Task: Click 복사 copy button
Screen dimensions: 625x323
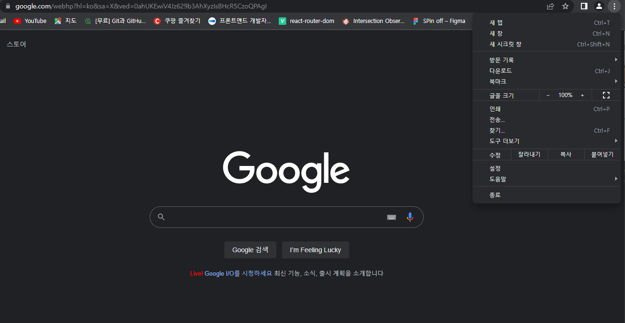Action: click(x=566, y=155)
